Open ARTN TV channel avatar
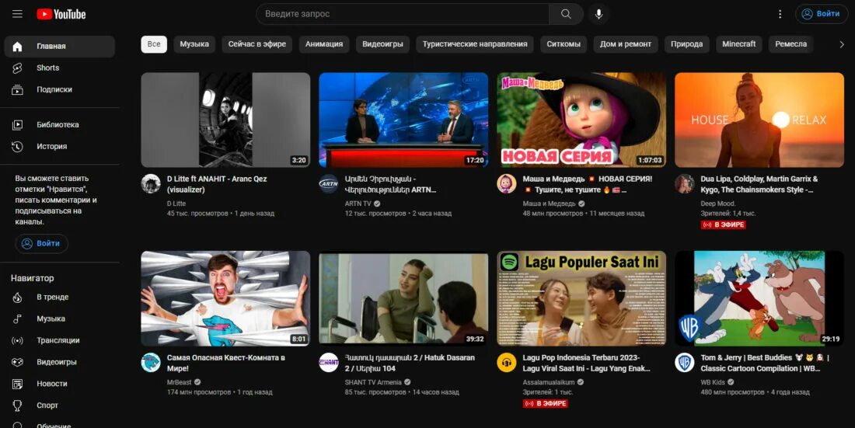Viewport: 855px width, 428px height. pos(328,184)
